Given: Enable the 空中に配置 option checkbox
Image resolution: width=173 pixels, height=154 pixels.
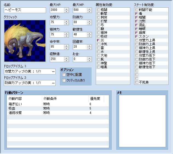Looking at the screenshot, I should pyautogui.click(x=64, y=74).
